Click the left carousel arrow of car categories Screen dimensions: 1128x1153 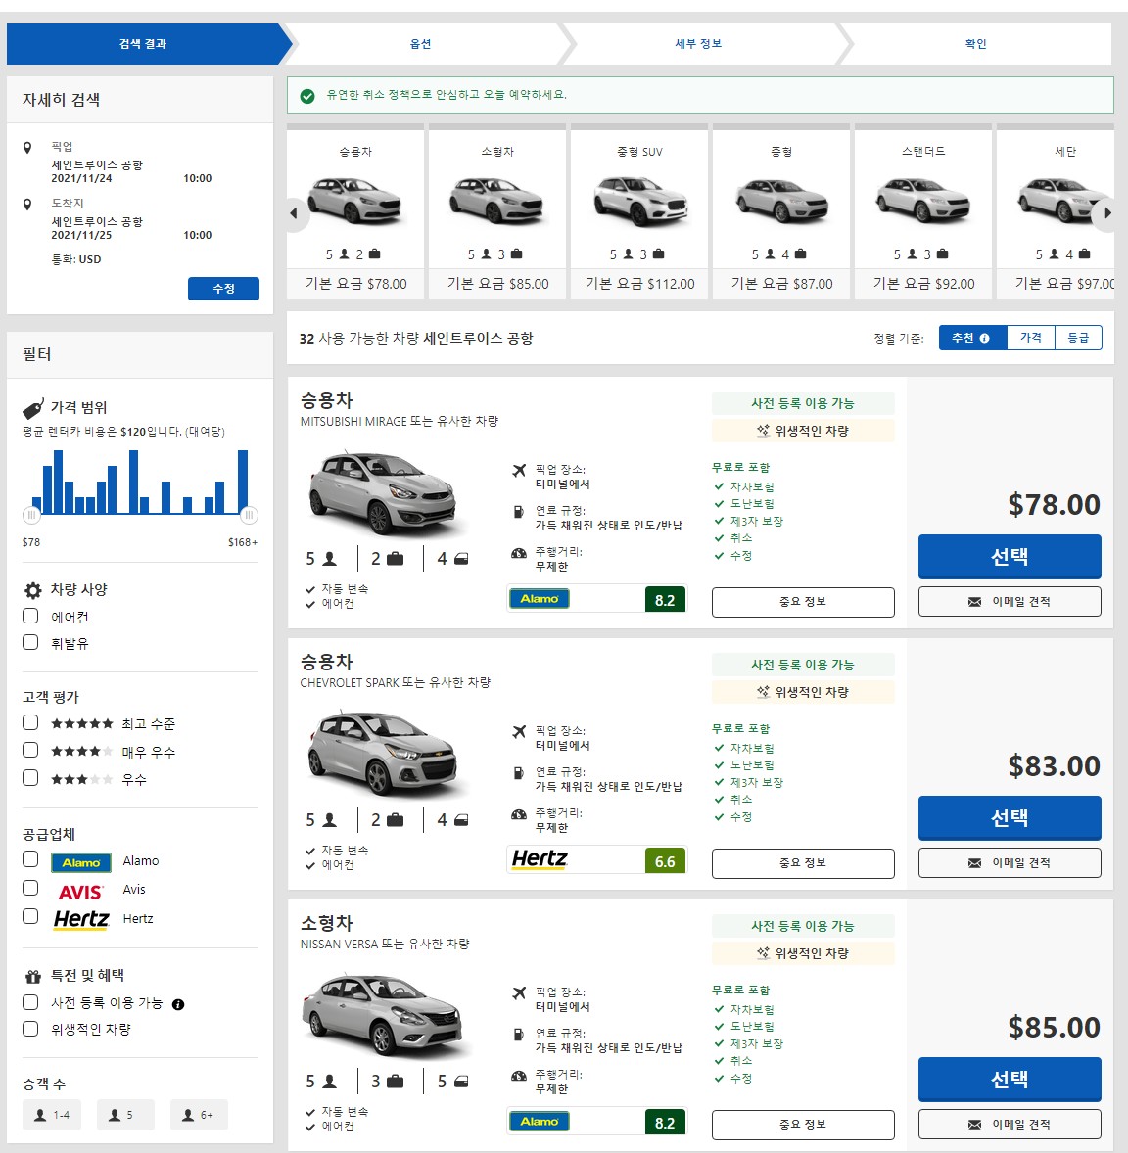click(x=295, y=214)
